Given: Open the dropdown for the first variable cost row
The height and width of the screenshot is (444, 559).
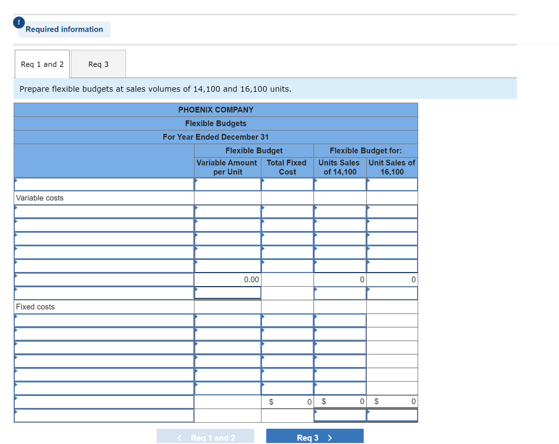Looking at the screenshot, I should pos(104,211).
